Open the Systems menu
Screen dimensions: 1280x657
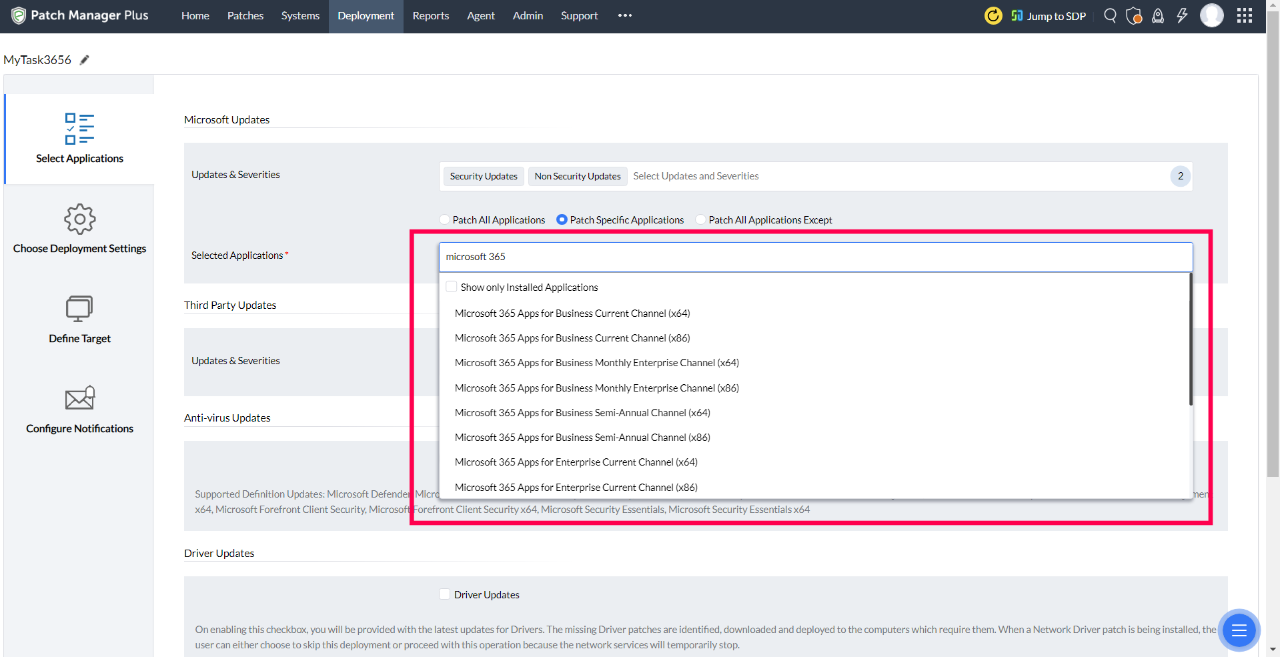pos(300,15)
